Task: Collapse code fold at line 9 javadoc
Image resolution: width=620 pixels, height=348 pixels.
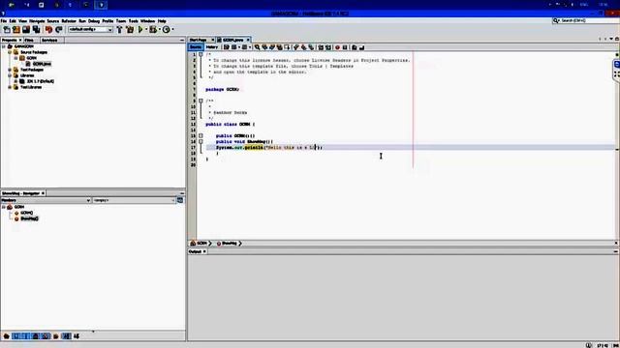Action: pos(201,101)
